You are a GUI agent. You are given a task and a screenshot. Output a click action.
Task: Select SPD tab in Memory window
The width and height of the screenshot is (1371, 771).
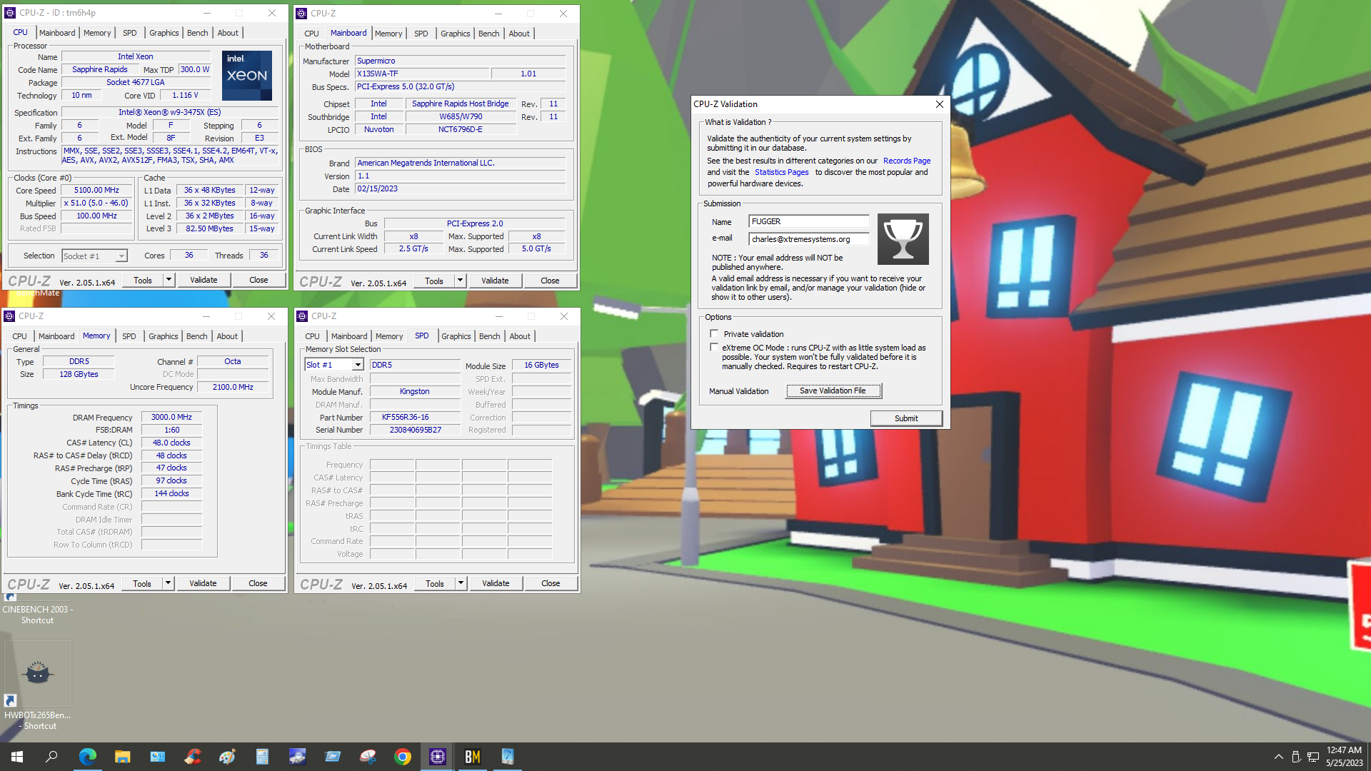point(129,336)
